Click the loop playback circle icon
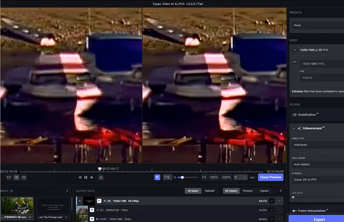 (101, 177)
